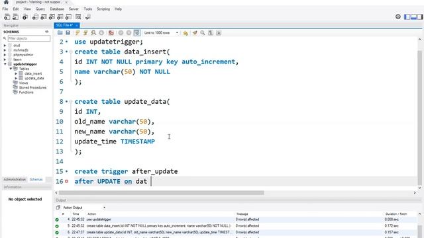Image resolution: width=424 pixels, height=238 pixels.
Task: Collapse the Tables node
Action: tap(11, 69)
